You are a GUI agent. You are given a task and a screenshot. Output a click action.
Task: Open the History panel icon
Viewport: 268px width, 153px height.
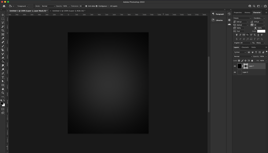(229, 14)
